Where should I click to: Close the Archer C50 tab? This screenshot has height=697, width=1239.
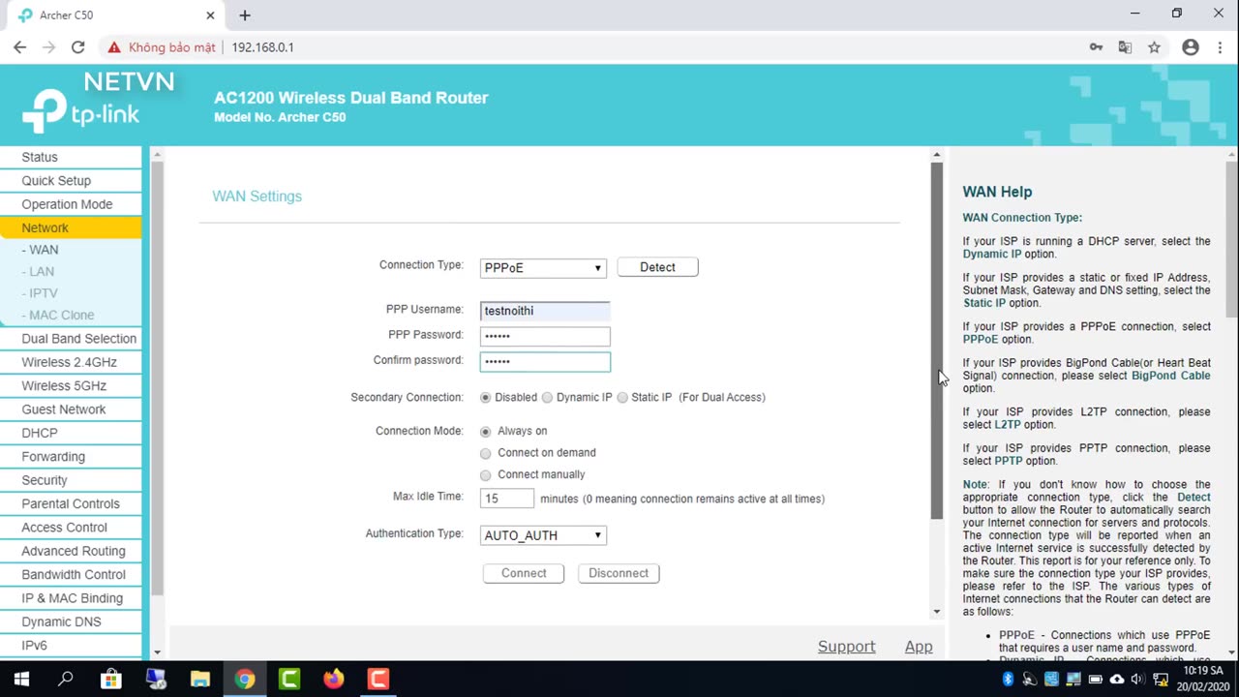210,15
